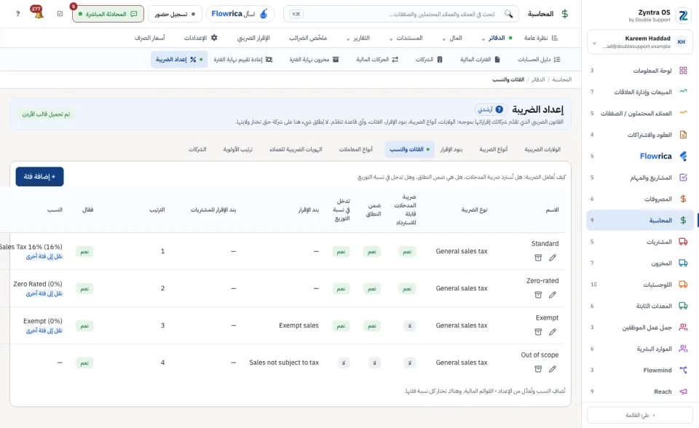Image resolution: width=699 pixels, height=428 pixels.
Task: Click the اسأل Flowrica button
Action: coord(240,14)
